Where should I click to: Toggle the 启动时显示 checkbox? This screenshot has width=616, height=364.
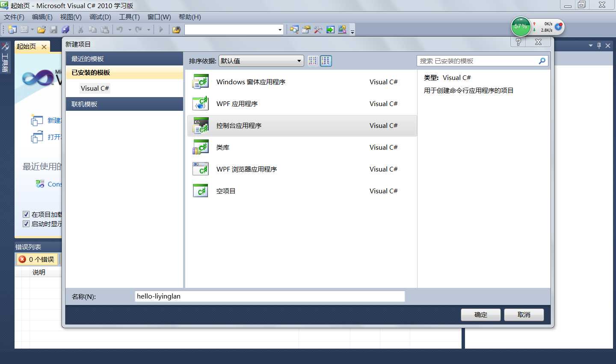coord(26,224)
